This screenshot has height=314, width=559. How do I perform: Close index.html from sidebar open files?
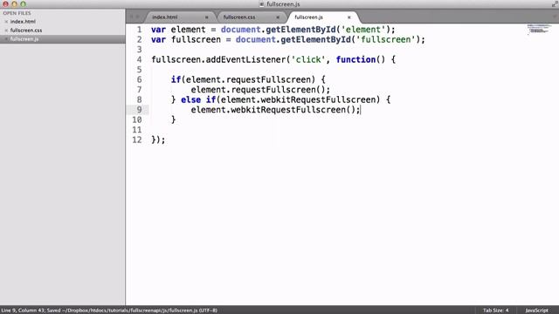tap(6, 21)
